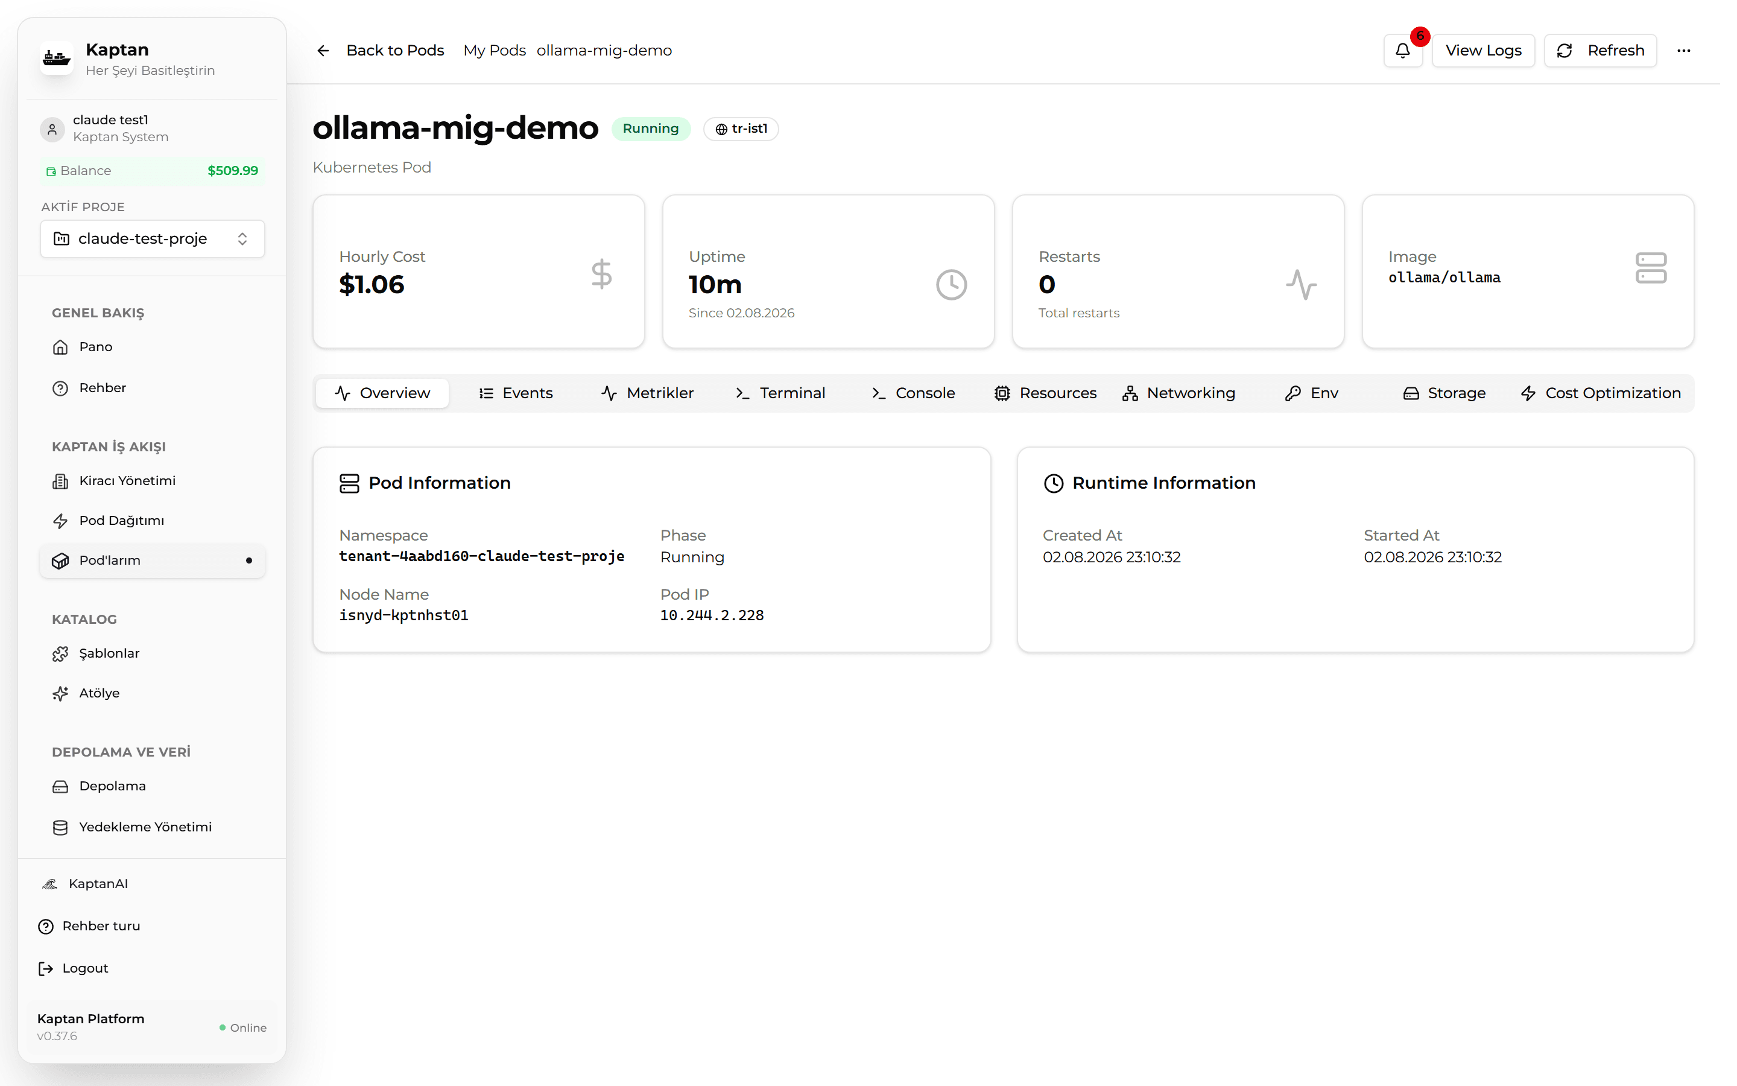This screenshot has height=1086, width=1737.
Task: Open KaptanAI assistant
Action: coord(152,884)
